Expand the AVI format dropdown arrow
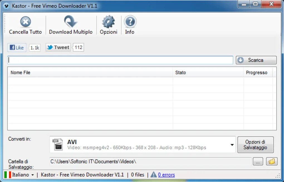The width and height of the screenshot is (284, 182). [x=232, y=145]
